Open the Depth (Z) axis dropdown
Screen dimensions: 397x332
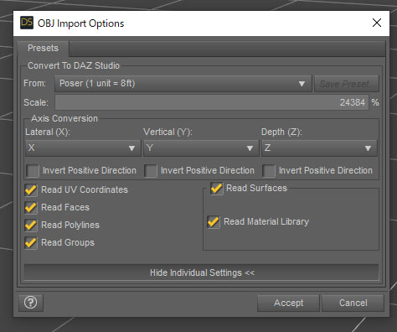(x=319, y=148)
